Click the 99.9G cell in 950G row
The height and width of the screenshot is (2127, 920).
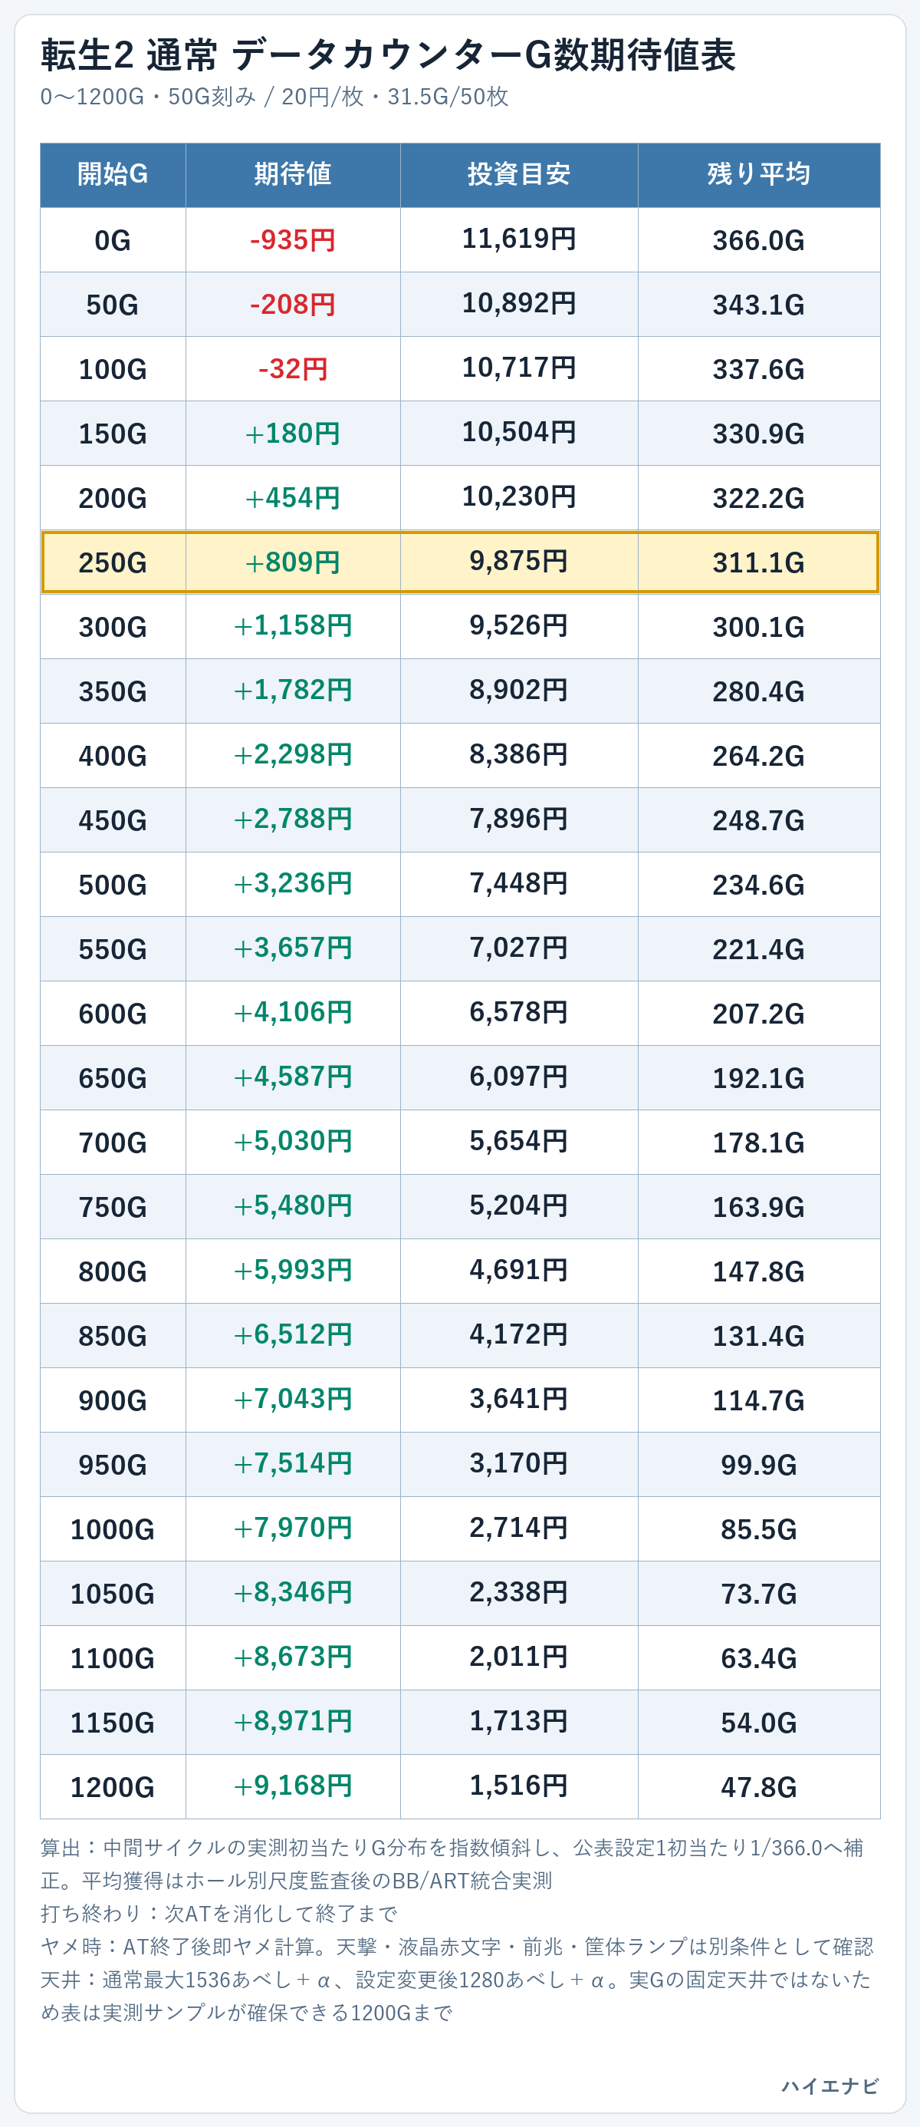758,1465
